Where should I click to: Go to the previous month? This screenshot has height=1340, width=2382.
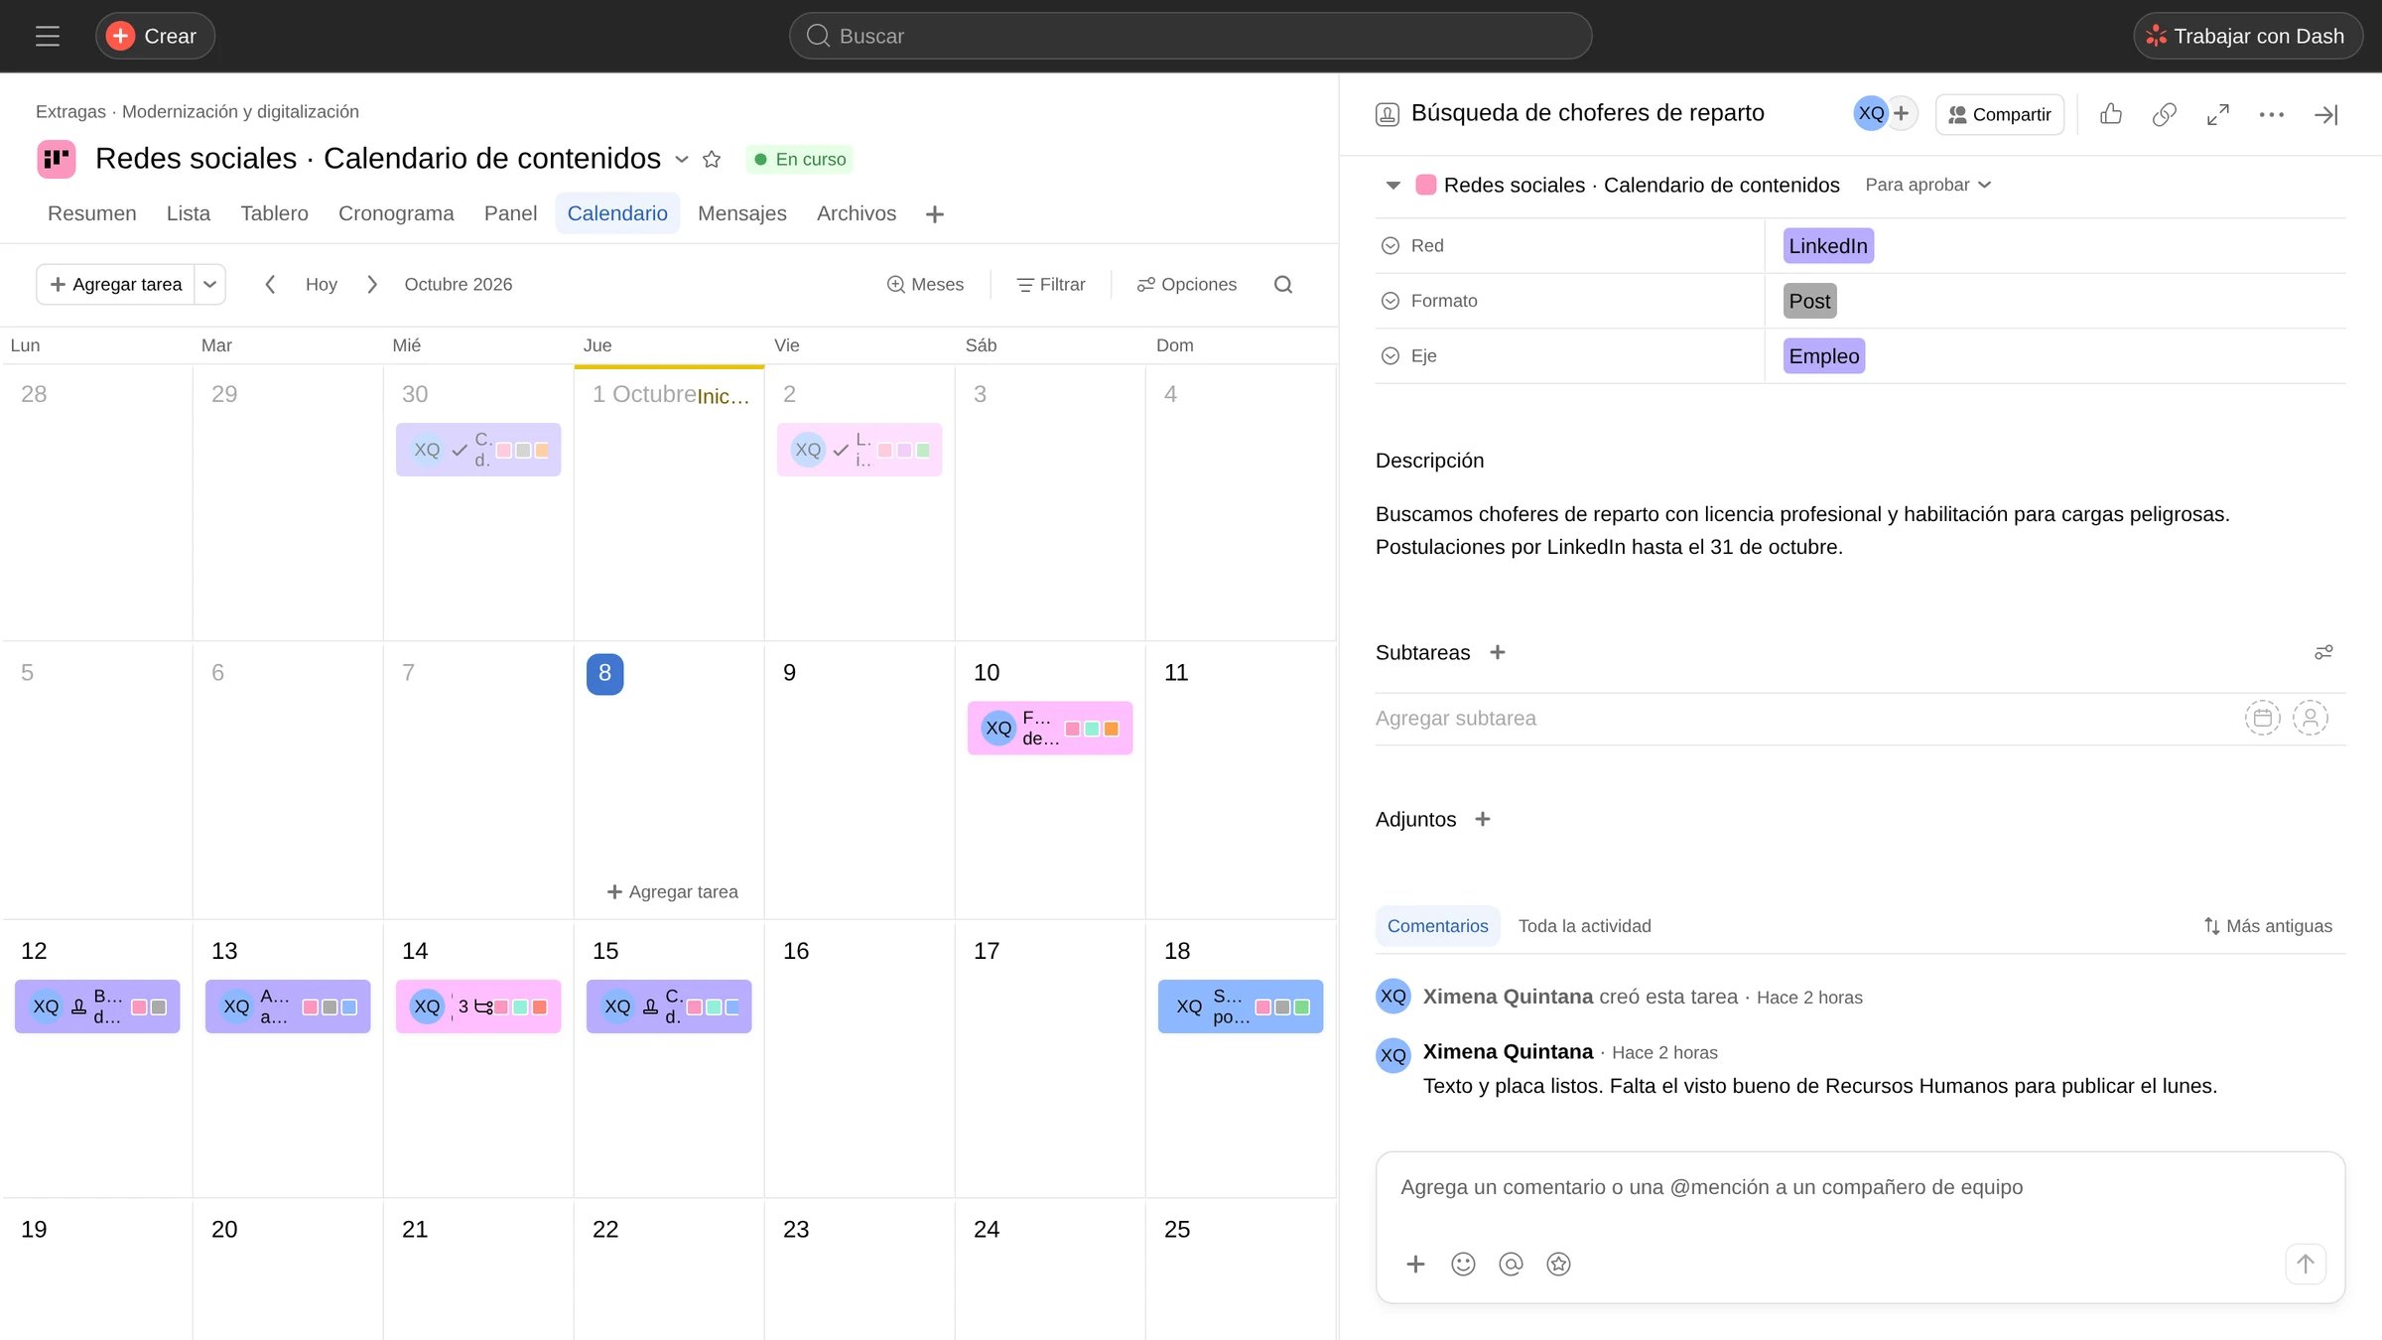(x=270, y=285)
